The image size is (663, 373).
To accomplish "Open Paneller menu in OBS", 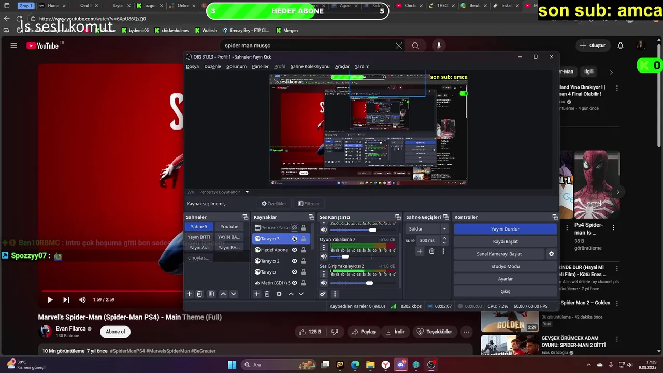I will click(x=260, y=66).
